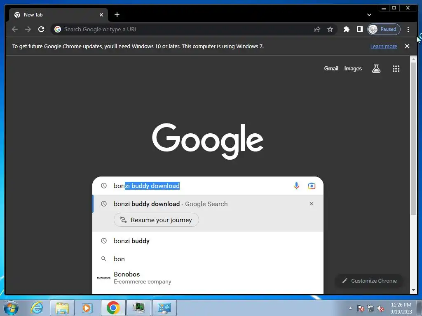Select suggestion 'bonzi buddy download - Google Search'

pyautogui.click(x=208, y=204)
